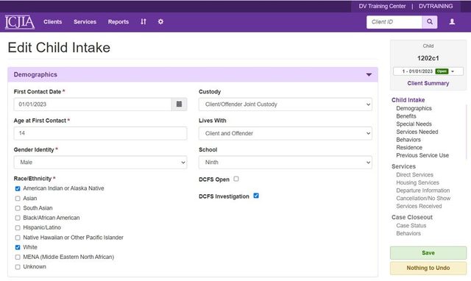Uncheck the White checkbox
The image size is (471, 281).
pyautogui.click(x=18, y=247)
